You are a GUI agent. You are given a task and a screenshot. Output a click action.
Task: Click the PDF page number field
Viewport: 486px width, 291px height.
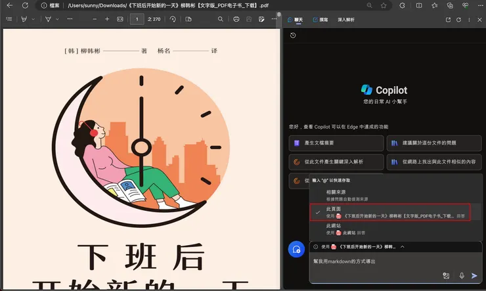137,19
